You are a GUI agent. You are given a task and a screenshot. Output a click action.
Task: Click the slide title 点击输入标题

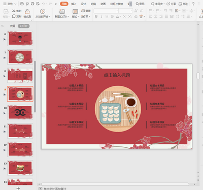(117, 75)
